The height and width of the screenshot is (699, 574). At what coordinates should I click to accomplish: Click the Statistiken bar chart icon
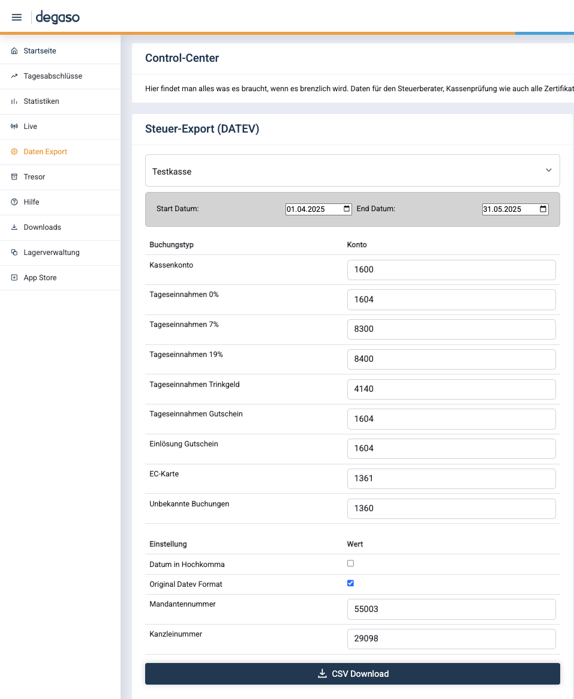coord(14,101)
